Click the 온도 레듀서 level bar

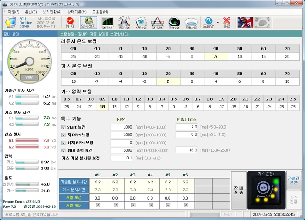27,184
